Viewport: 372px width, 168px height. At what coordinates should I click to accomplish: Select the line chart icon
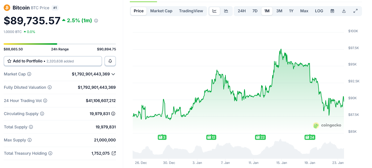click(214, 11)
